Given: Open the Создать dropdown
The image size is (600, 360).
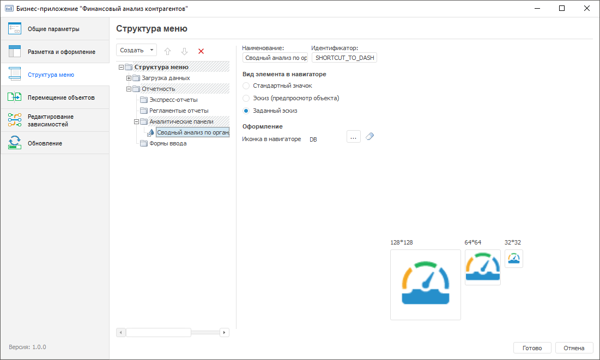Looking at the screenshot, I should 136,50.
